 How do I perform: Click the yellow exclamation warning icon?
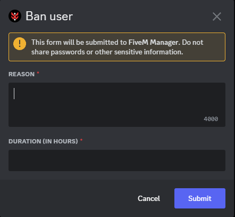click(x=20, y=44)
